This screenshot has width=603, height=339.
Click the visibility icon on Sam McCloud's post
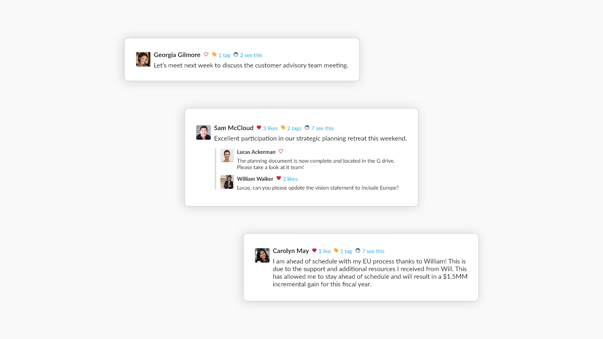click(x=307, y=128)
